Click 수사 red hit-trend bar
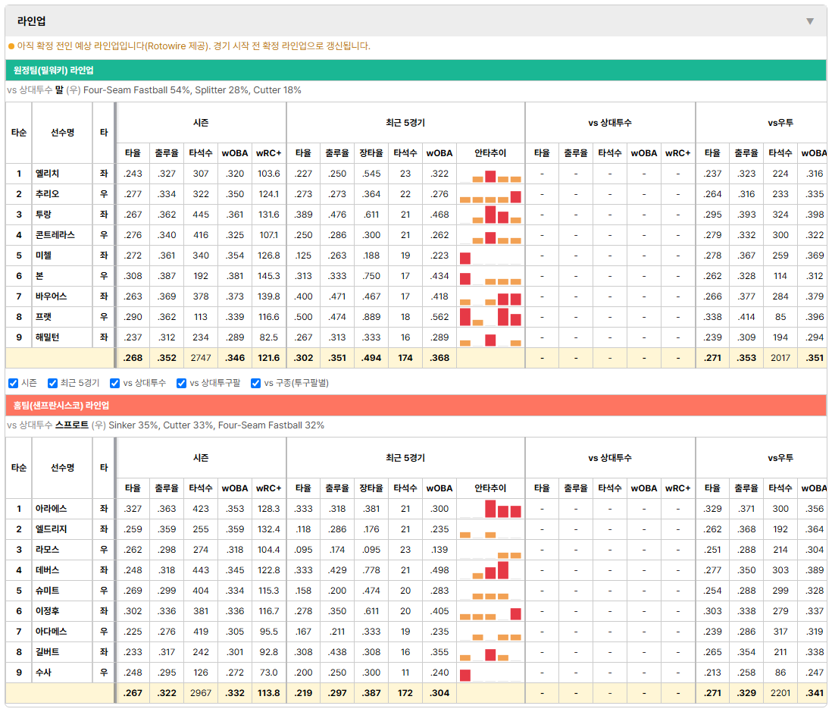 pos(465,676)
